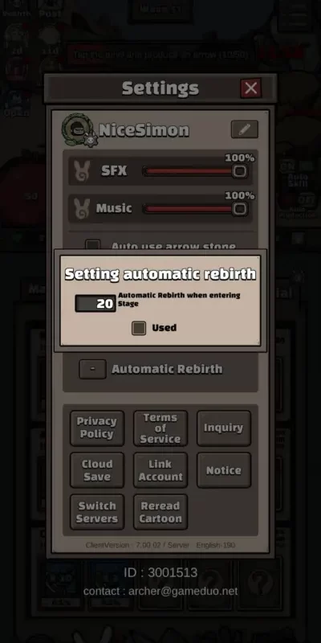Viewport: 321px width, 643px height.
Task: Click the NiceSimon player avatar icon
Action: pyautogui.click(x=79, y=130)
